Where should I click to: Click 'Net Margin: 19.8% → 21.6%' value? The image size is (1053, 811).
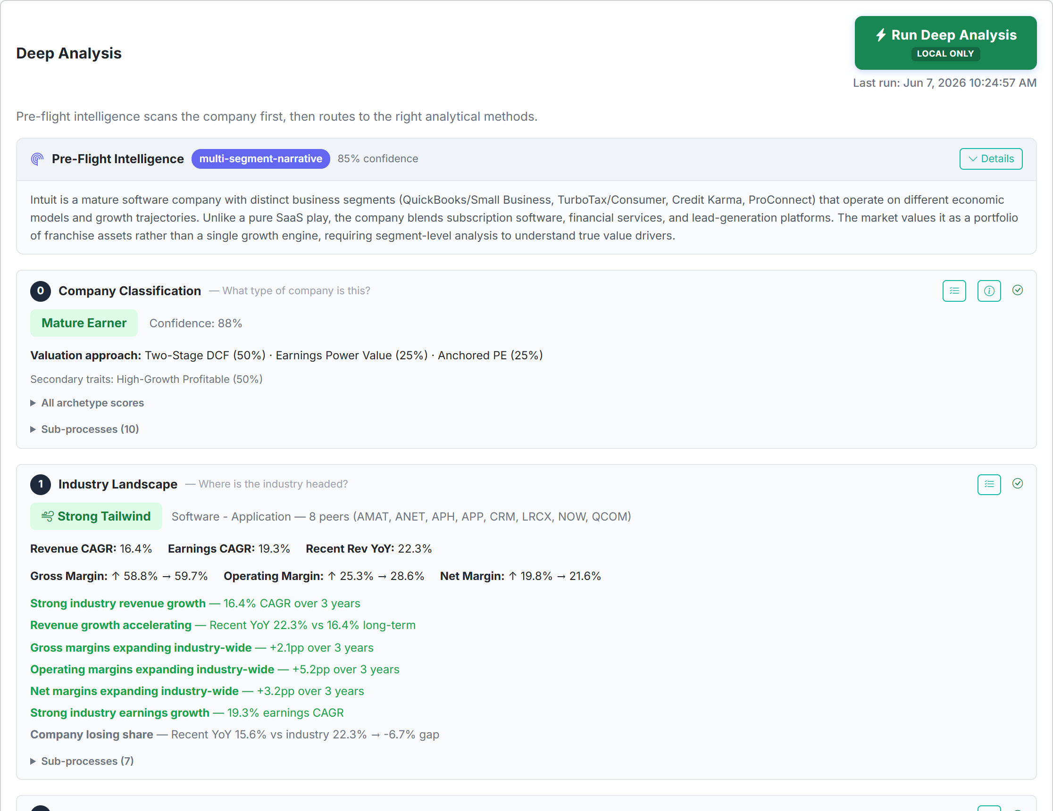(x=521, y=576)
